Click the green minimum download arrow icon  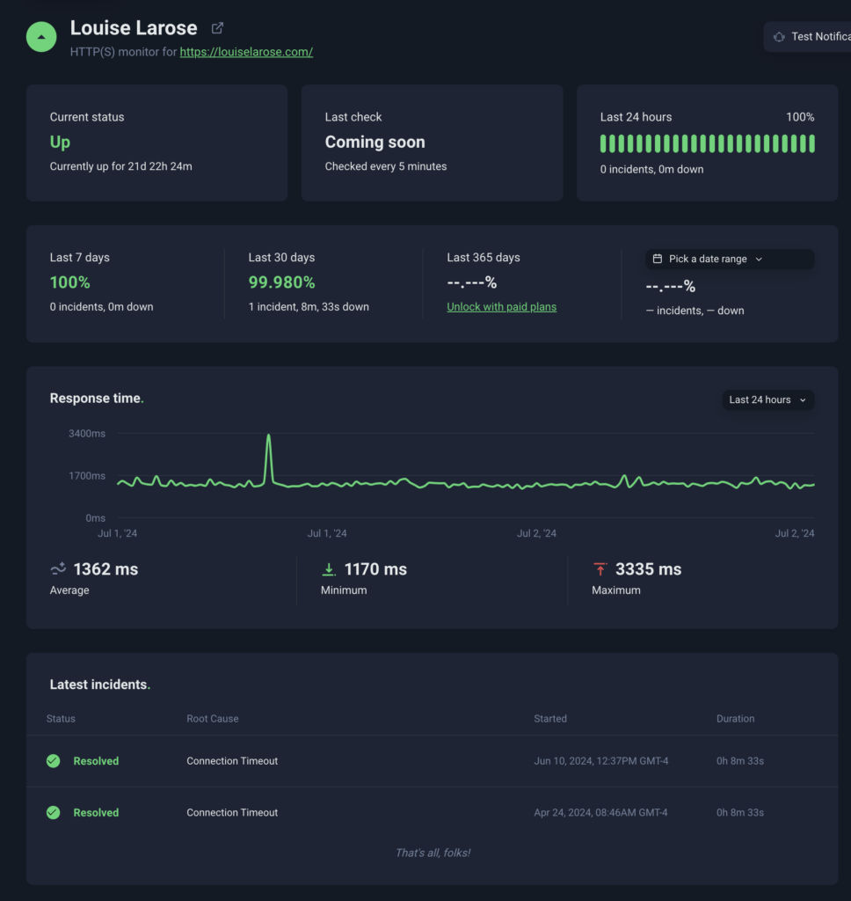click(x=329, y=569)
